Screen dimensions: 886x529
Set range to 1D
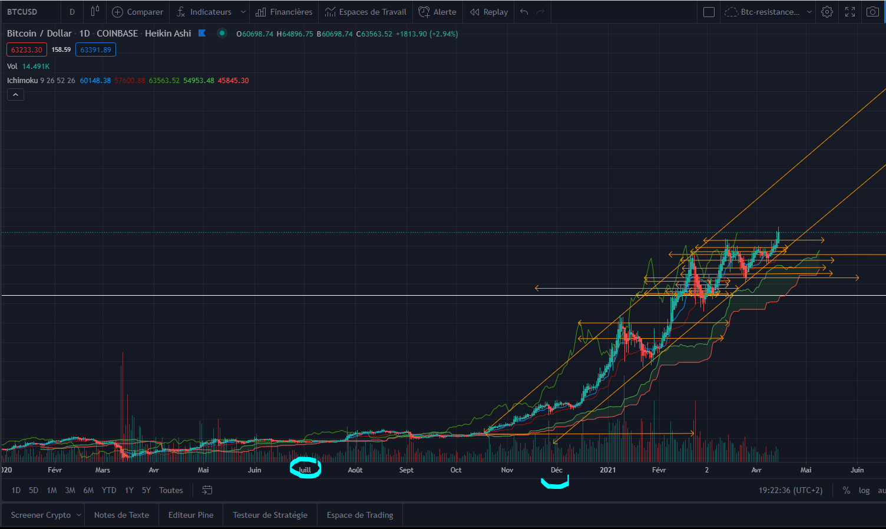[x=16, y=490]
